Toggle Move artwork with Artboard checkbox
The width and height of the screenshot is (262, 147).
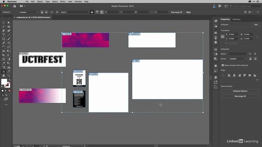point(223,65)
